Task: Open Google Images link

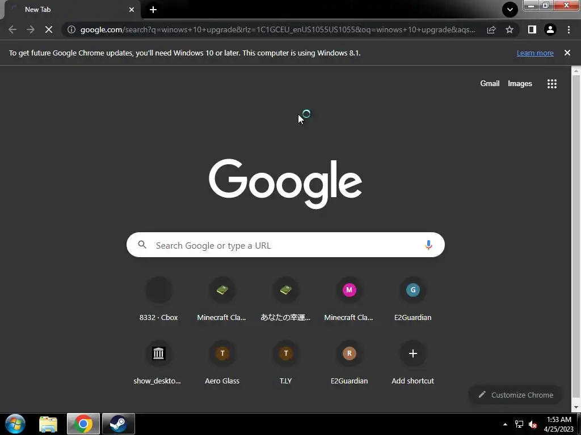Action: 520,84
